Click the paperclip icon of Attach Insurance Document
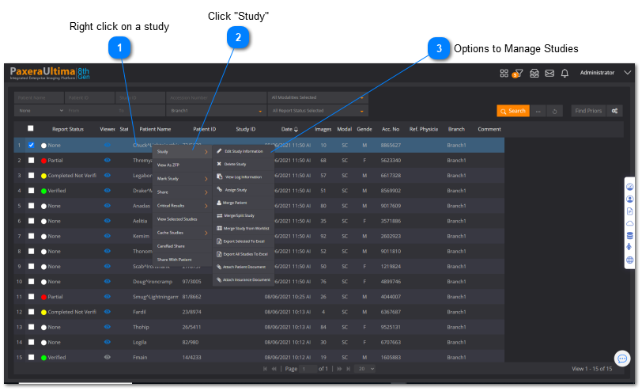 coord(219,280)
